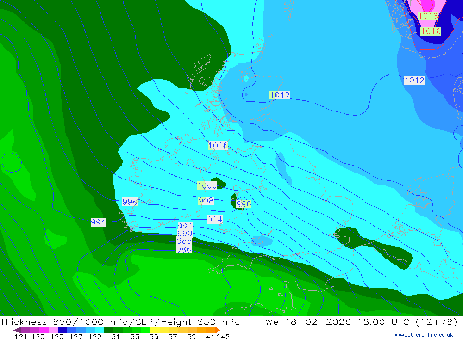Click the light pink legend swatch
463x339 pixels.
(53, 330)
